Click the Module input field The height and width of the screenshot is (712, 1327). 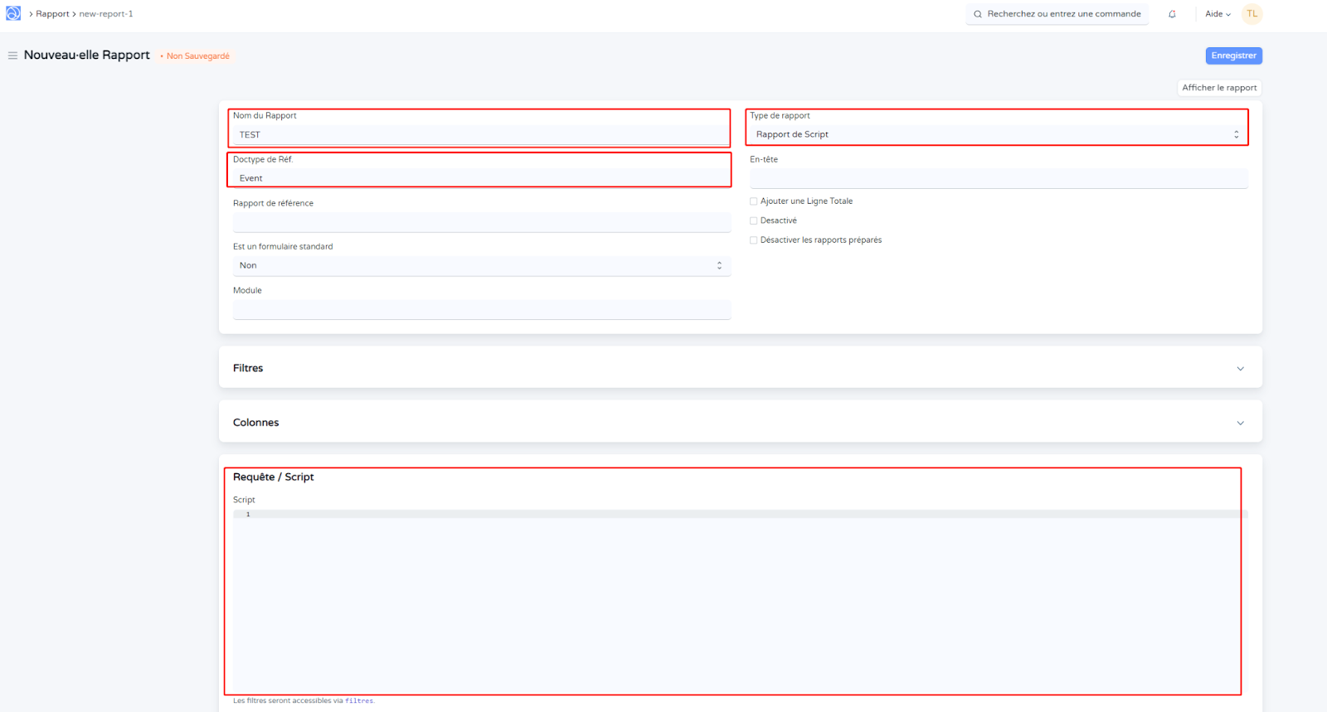tap(481, 310)
